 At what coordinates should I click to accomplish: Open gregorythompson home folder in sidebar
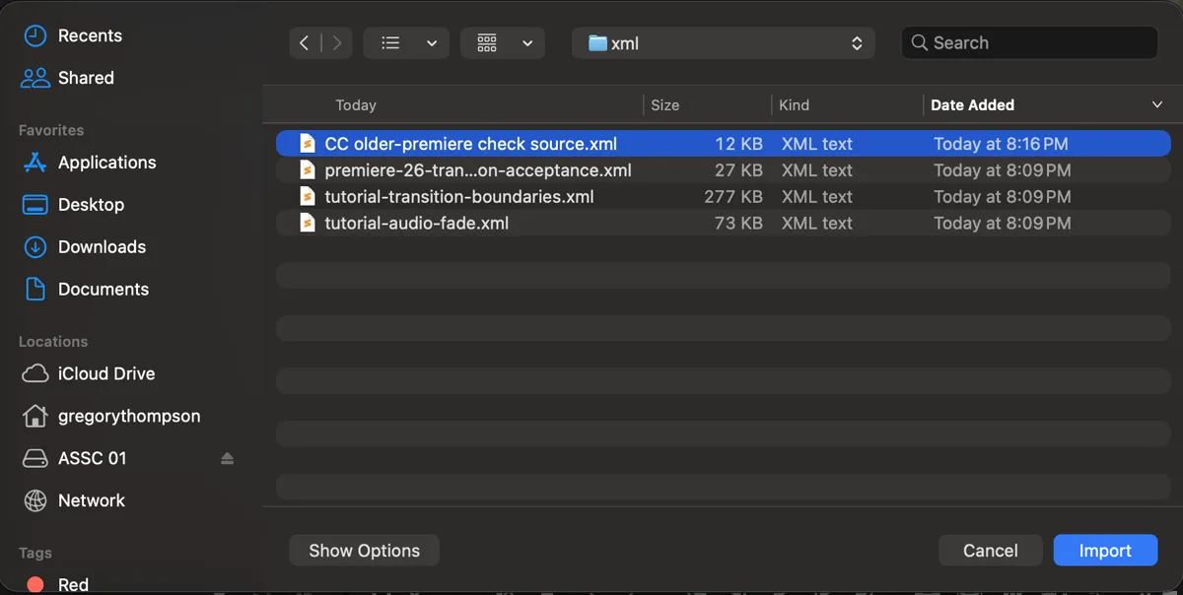click(129, 416)
